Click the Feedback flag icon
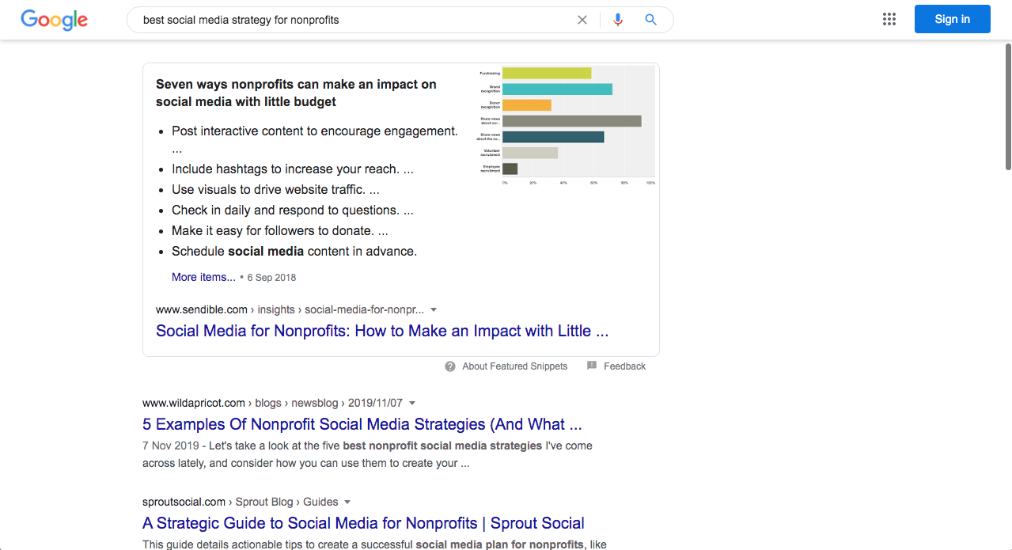This screenshot has height=550, width=1012. coord(592,366)
